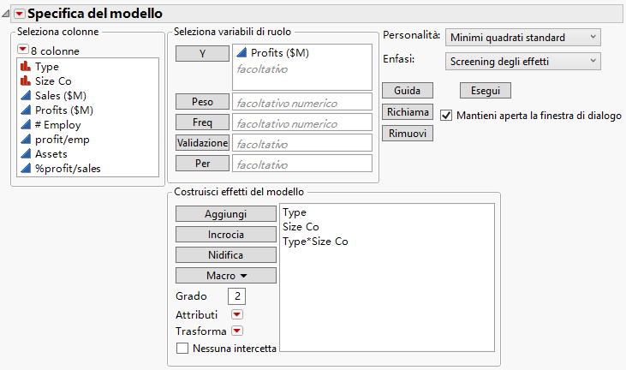The image size is (626, 370).
Task: Click the Richiama button
Action: [x=408, y=112]
